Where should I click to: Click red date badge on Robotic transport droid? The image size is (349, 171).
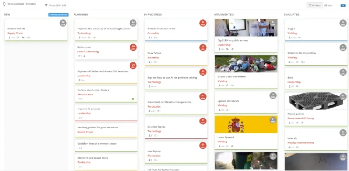[x=203, y=23]
